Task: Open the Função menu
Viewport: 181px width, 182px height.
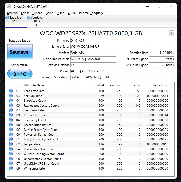Action: [37, 13]
